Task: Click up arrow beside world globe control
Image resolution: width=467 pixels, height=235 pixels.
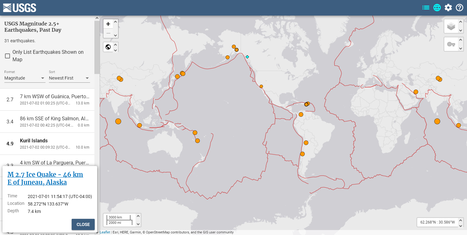Action: coord(115,45)
